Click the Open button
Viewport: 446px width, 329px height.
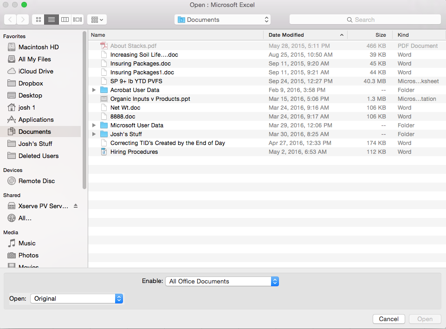pos(425,319)
